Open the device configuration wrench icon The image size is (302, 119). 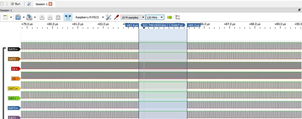(109, 17)
